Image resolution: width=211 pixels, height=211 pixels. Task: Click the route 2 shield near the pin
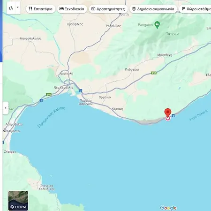173,116
